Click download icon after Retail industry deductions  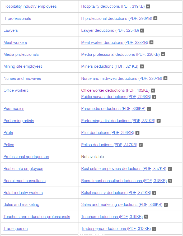tap(154, 193)
